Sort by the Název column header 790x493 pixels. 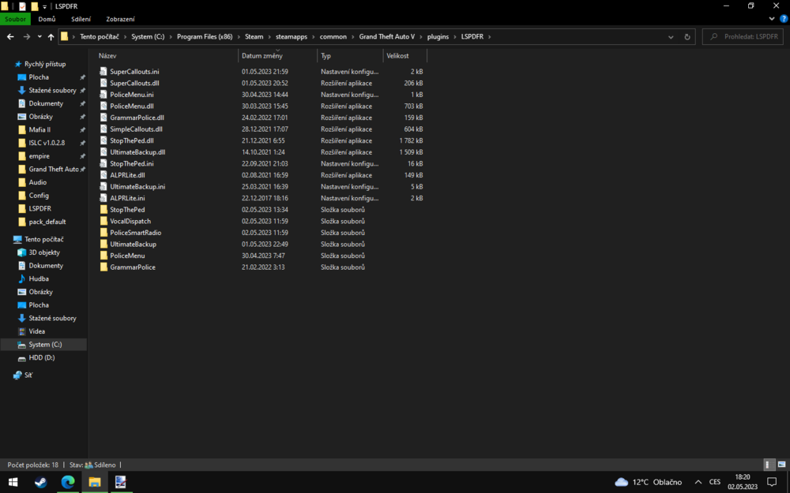[107, 56]
